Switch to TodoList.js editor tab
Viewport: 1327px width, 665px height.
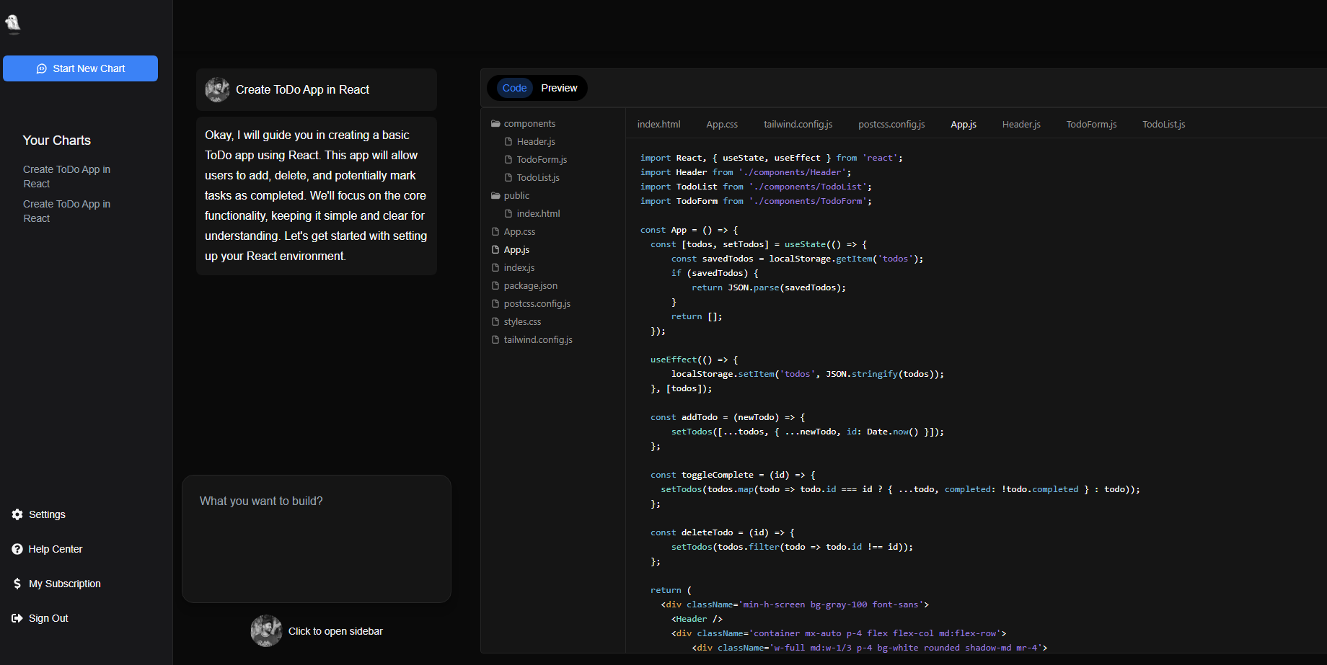(1163, 125)
